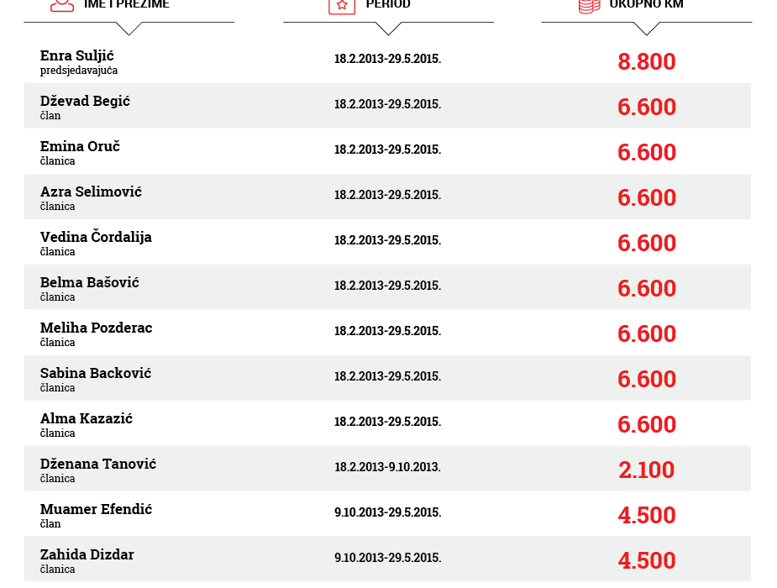The height and width of the screenshot is (588, 777).
Task: Click the name Dževad Begić
Action: click(85, 101)
